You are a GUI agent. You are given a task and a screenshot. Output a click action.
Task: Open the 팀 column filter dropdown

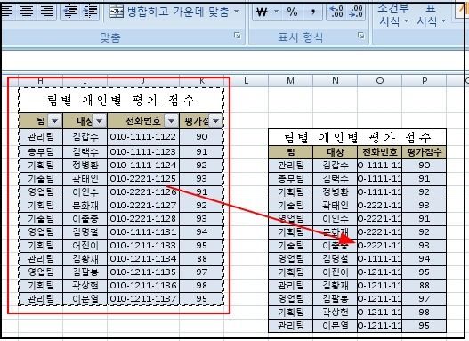coord(55,121)
